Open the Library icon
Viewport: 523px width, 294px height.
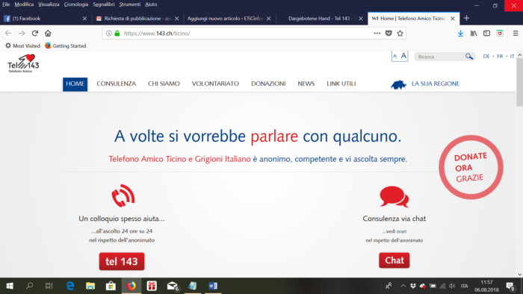pos(474,34)
